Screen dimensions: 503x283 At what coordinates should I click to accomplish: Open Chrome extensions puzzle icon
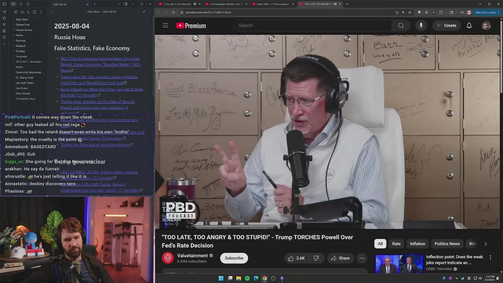(441, 12)
